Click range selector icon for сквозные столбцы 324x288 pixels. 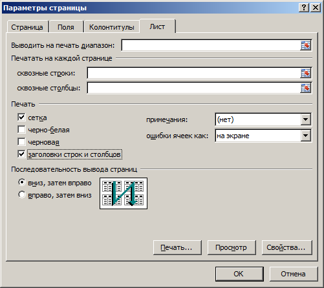(x=306, y=88)
